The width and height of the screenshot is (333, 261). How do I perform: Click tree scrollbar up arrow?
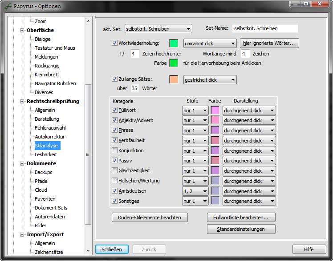click(x=88, y=21)
